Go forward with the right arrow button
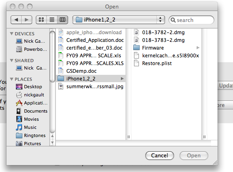The image size is (233, 172). click(27, 20)
